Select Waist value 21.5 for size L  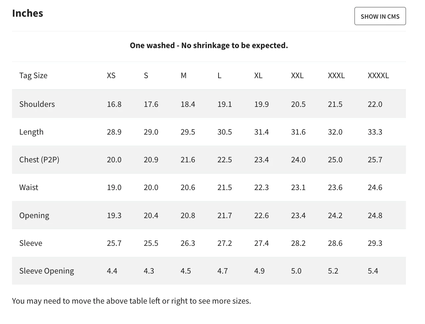click(225, 187)
